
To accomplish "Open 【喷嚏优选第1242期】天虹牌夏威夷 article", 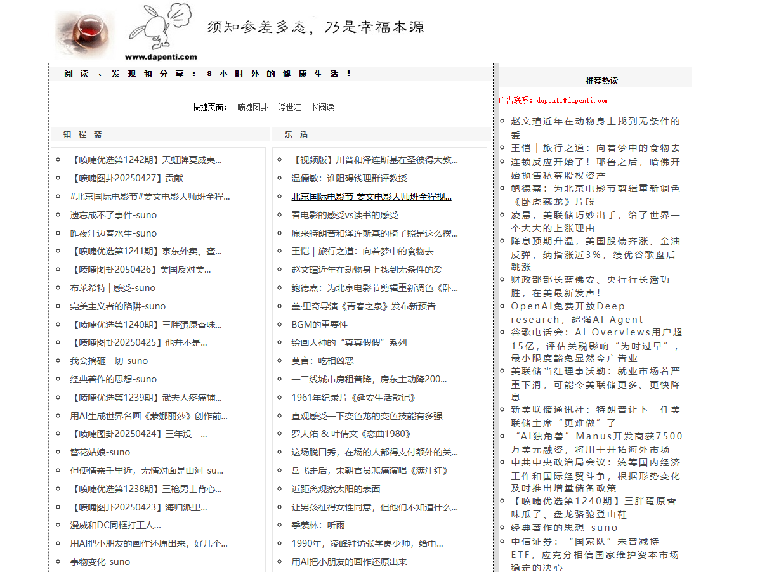I will click(146, 160).
